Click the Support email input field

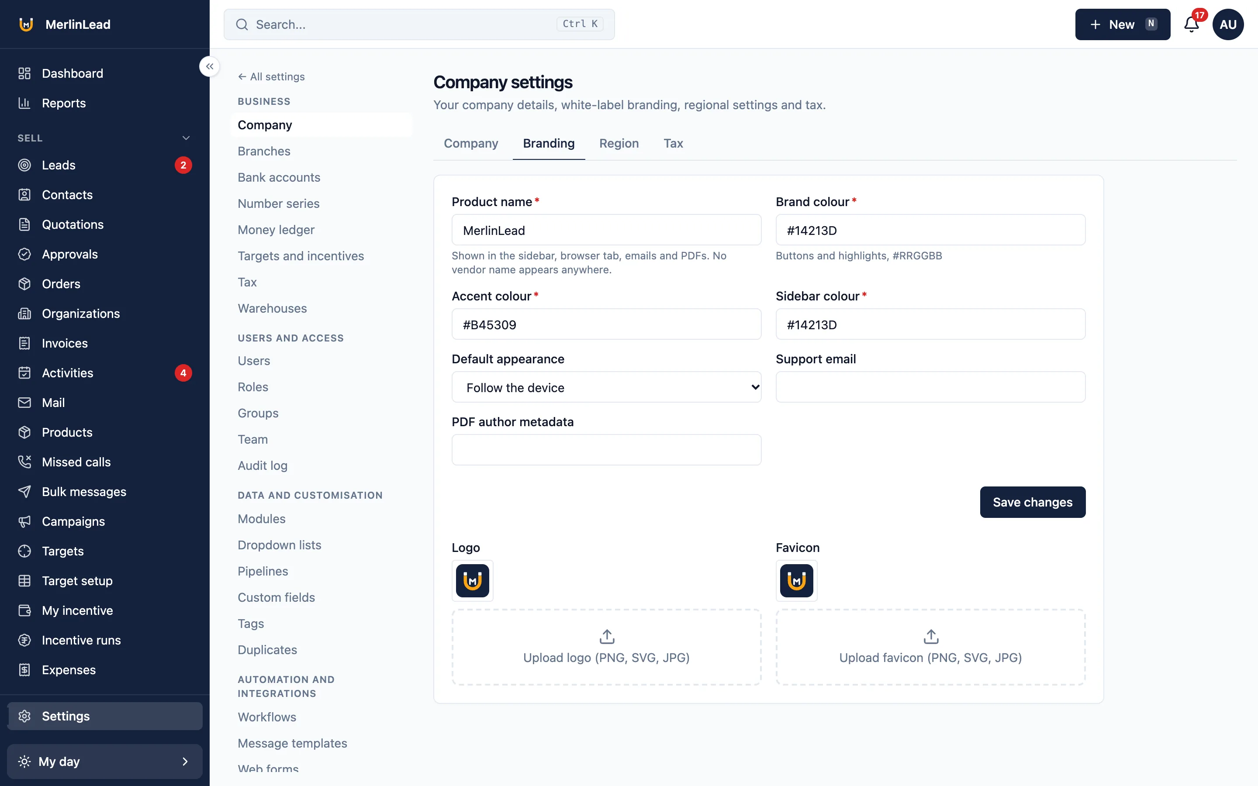pos(930,387)
